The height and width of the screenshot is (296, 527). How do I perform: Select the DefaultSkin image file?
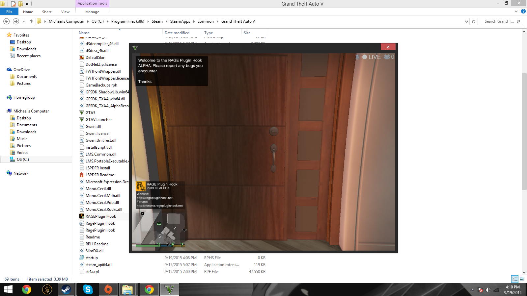95,58
